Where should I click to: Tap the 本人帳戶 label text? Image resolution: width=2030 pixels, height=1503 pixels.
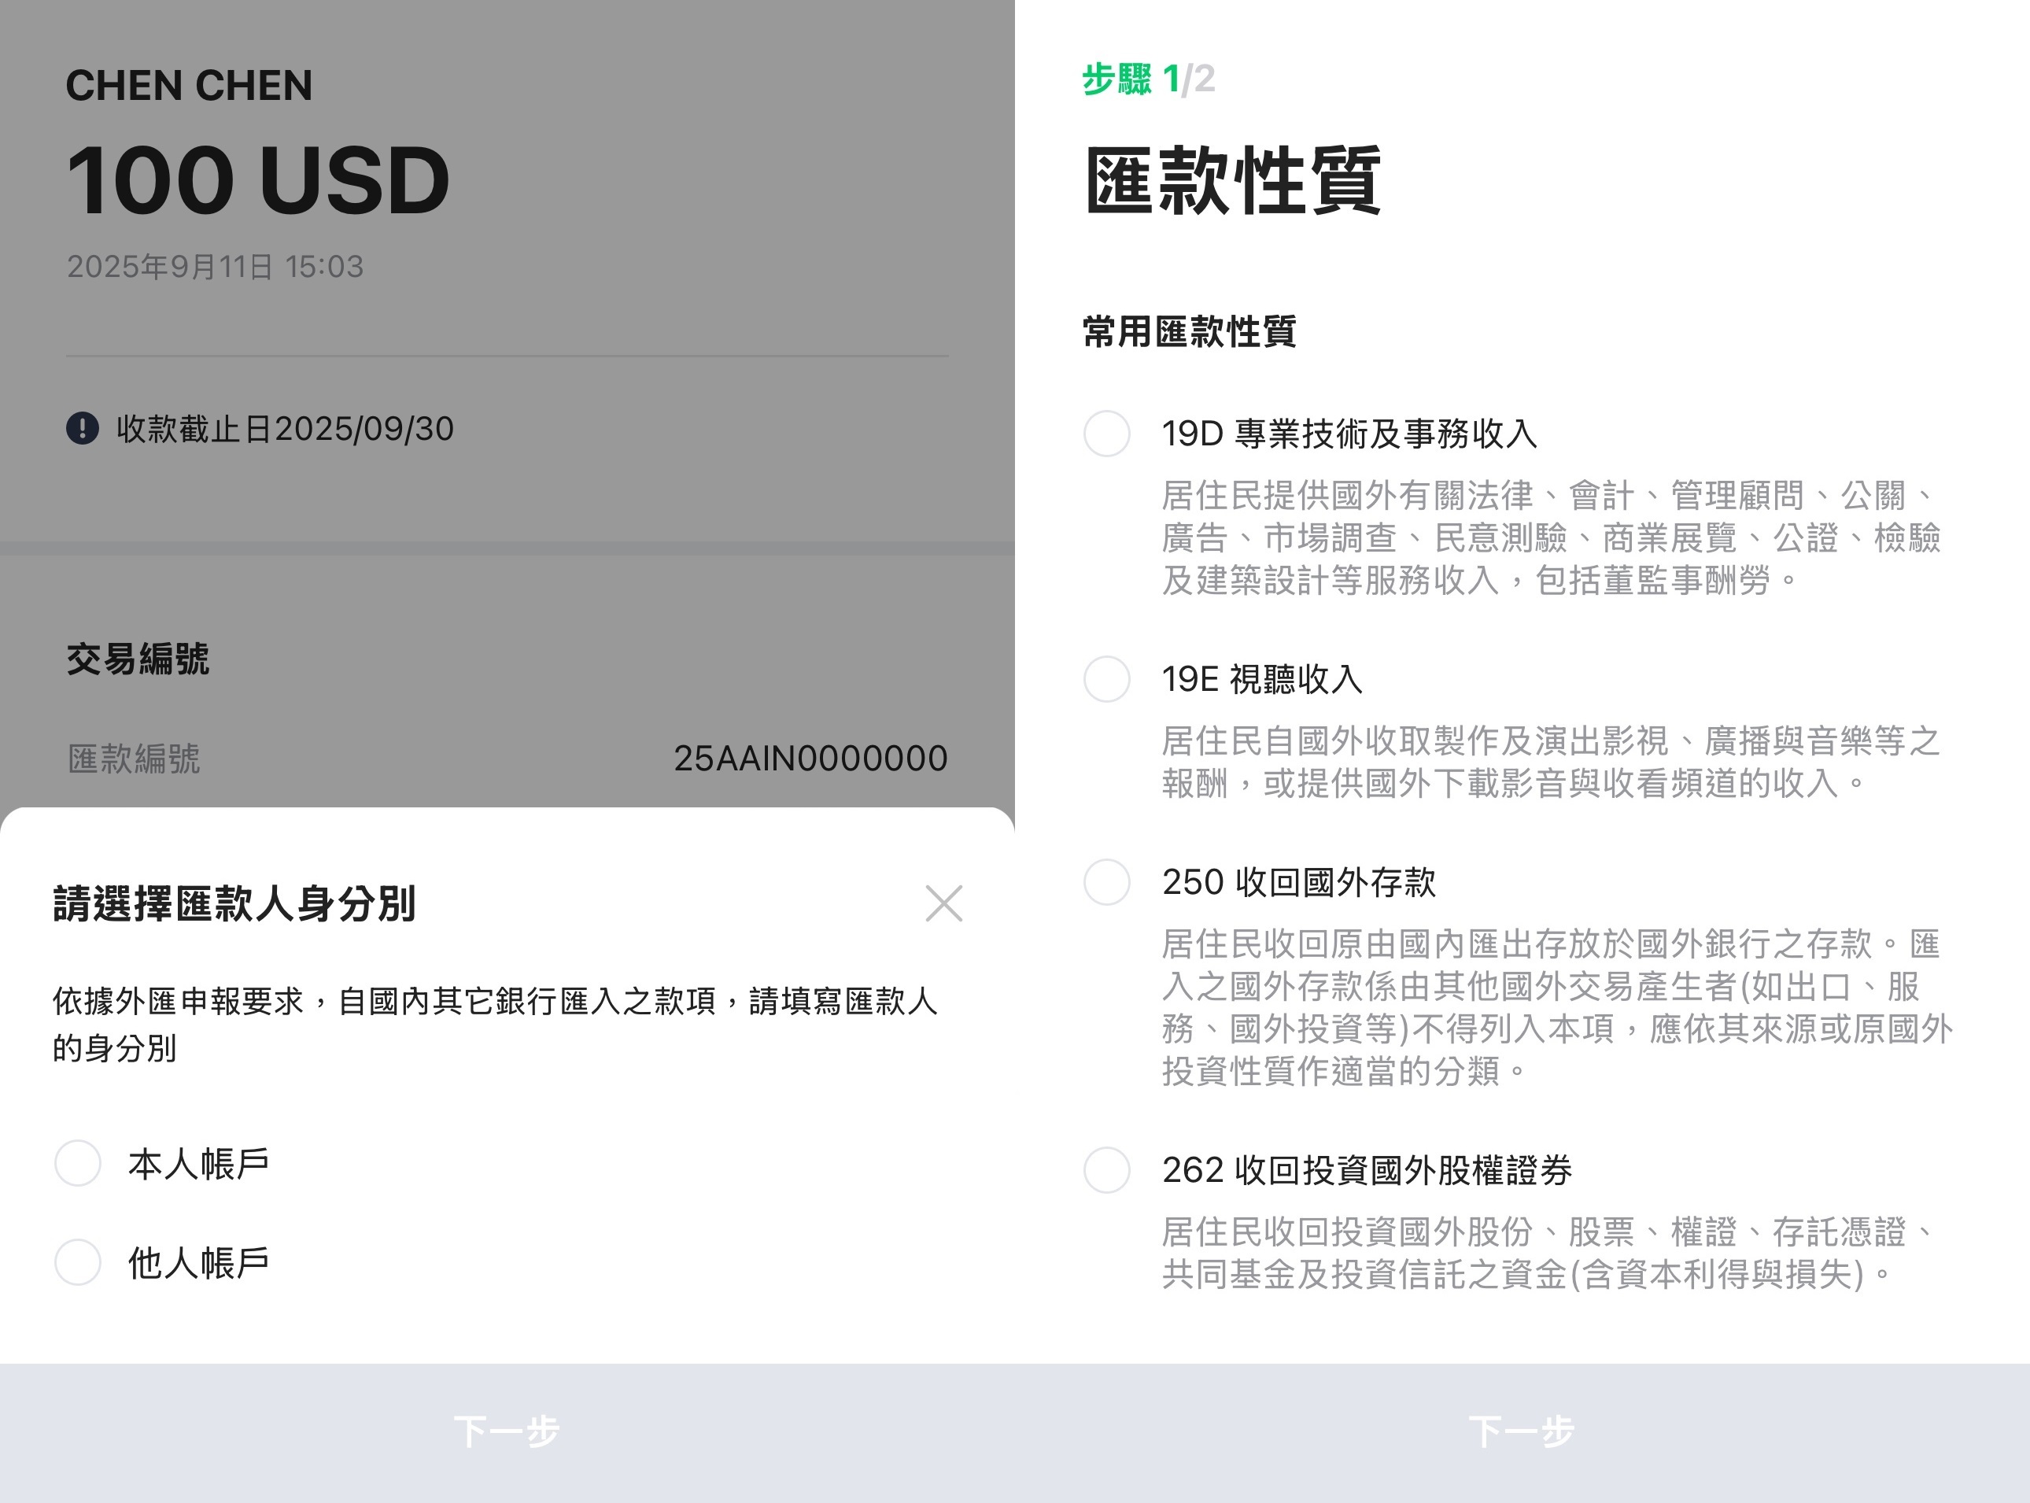tap(198, 1165)
